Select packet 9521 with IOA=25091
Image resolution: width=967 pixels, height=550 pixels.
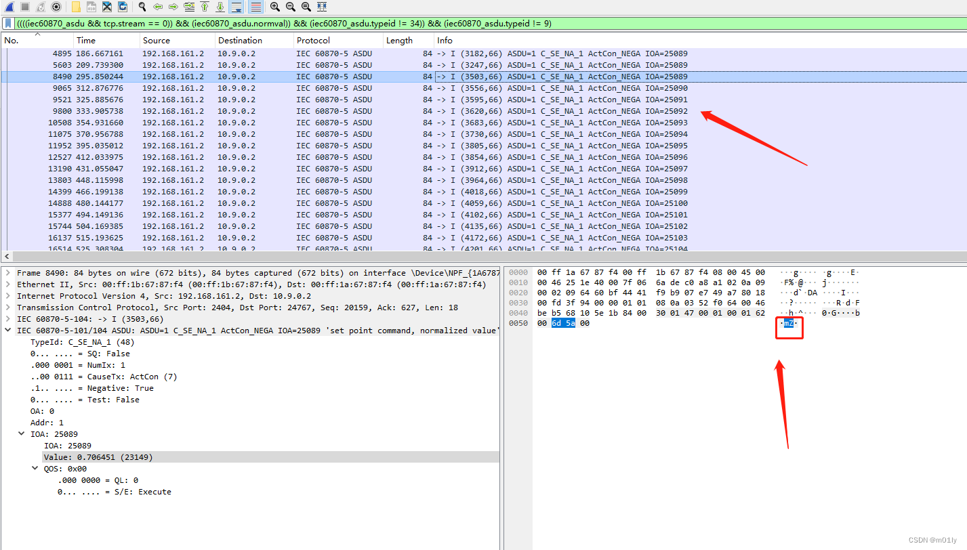pos(484,100)
